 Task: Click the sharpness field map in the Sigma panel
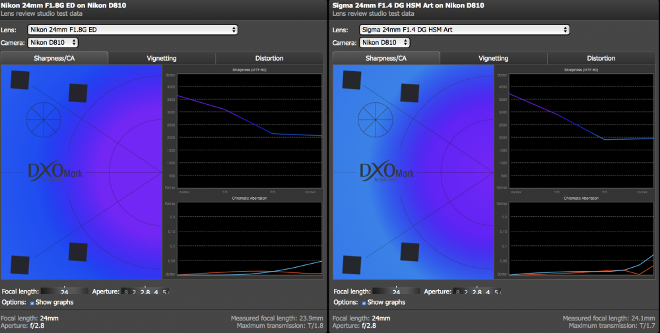pos(413,172)
